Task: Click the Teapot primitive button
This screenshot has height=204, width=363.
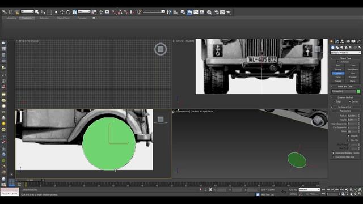Action: (x=338, y=81)
